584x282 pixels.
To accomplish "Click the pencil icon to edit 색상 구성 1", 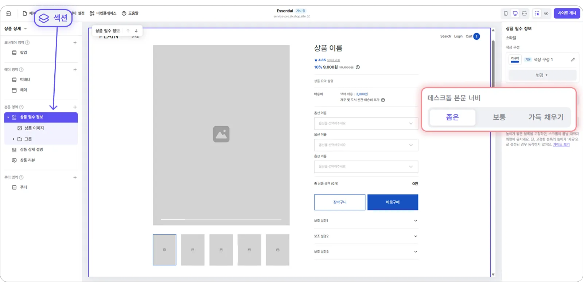I will (573, 60).
